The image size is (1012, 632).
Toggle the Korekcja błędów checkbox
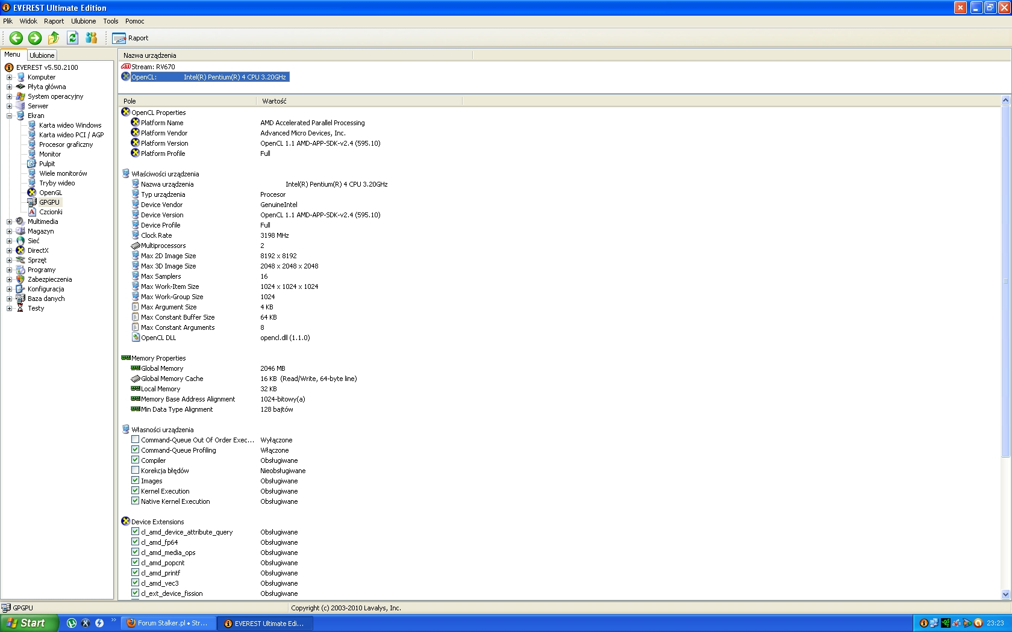click(x=136, y=471)
